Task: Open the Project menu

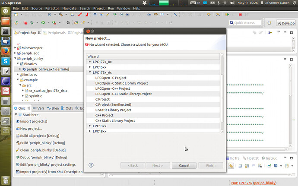Action: [99, 8]
